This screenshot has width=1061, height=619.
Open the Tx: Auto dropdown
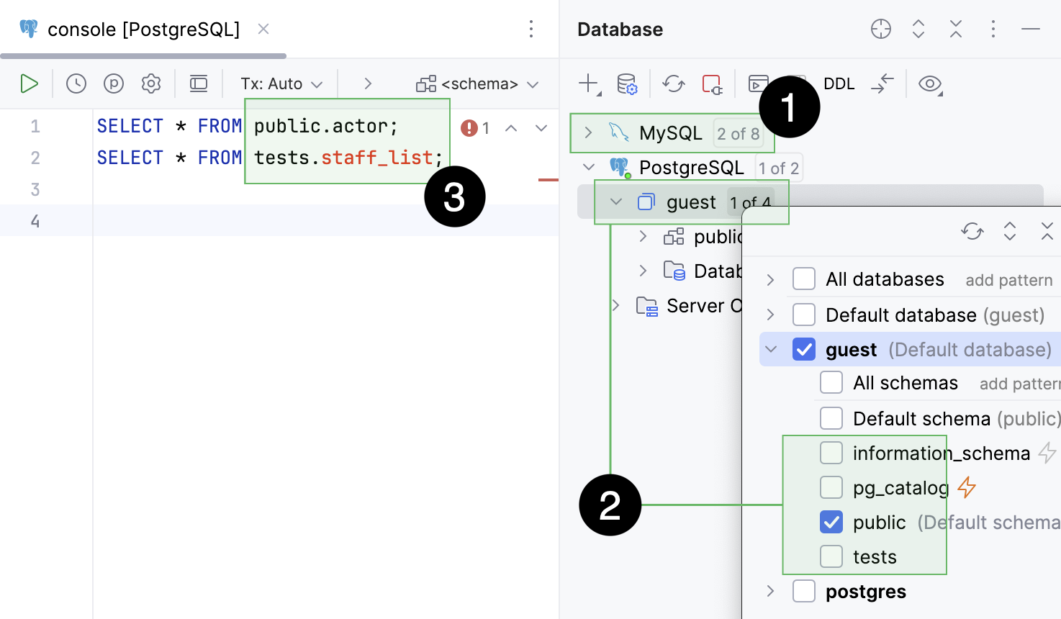(x=281, y=83)
